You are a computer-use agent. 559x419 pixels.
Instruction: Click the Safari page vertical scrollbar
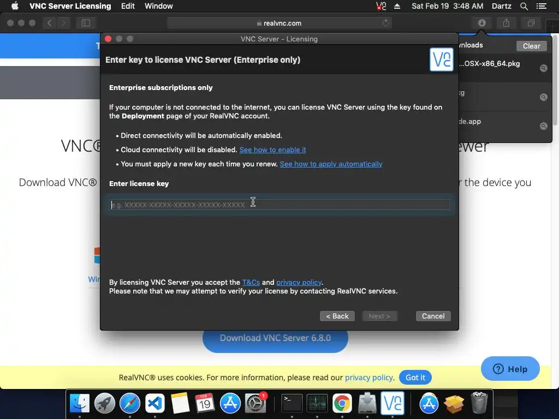555,80
